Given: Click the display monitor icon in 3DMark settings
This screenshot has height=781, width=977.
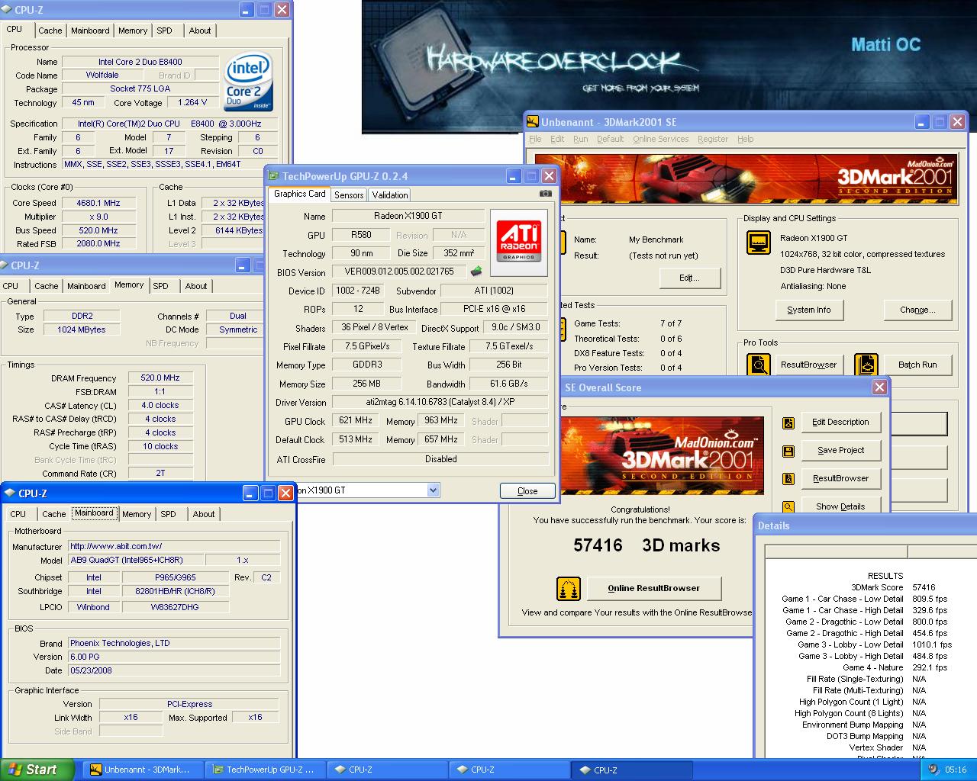Looking at the screenshot, I should [758, 243].
